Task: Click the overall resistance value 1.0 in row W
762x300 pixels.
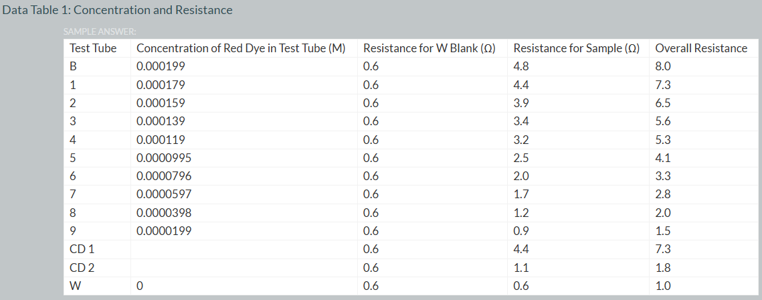Action: 663,286
